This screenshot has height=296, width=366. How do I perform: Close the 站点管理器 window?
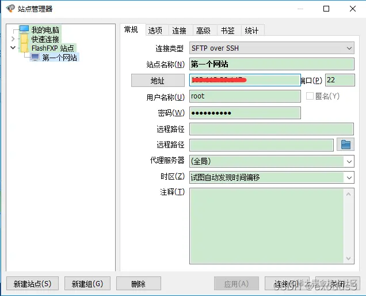353,9
